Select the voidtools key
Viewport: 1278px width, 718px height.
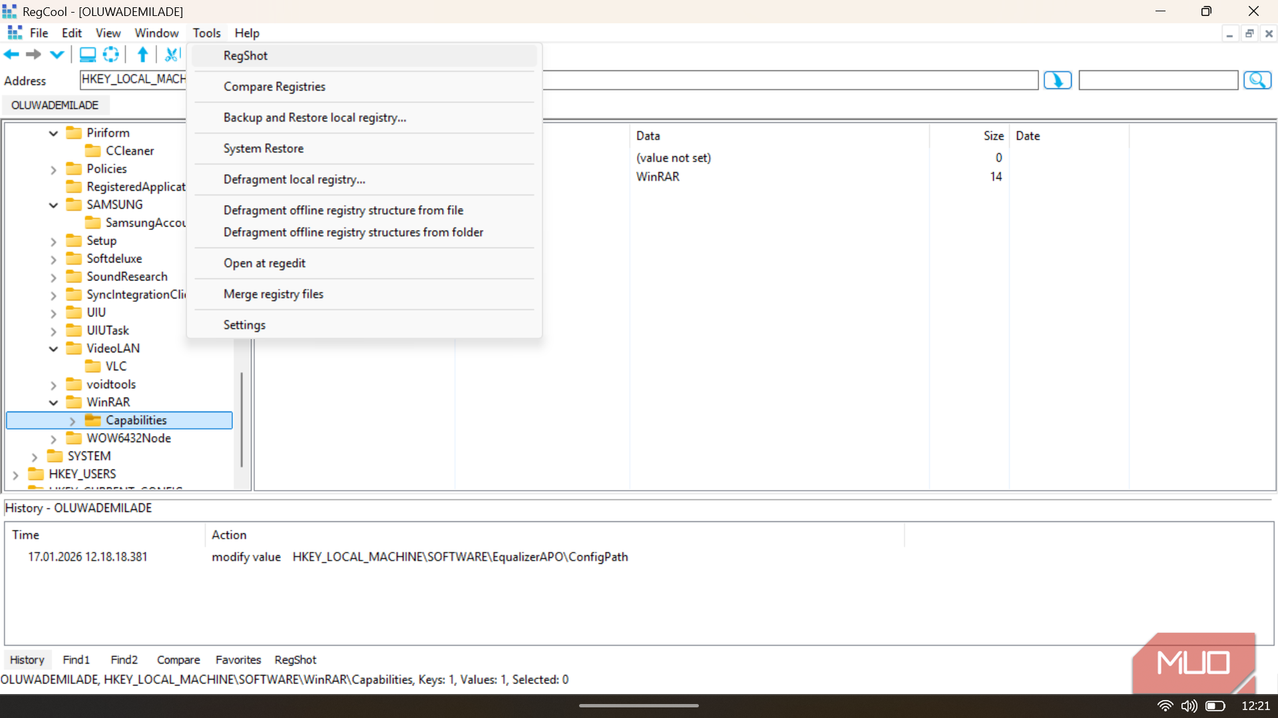110,384
